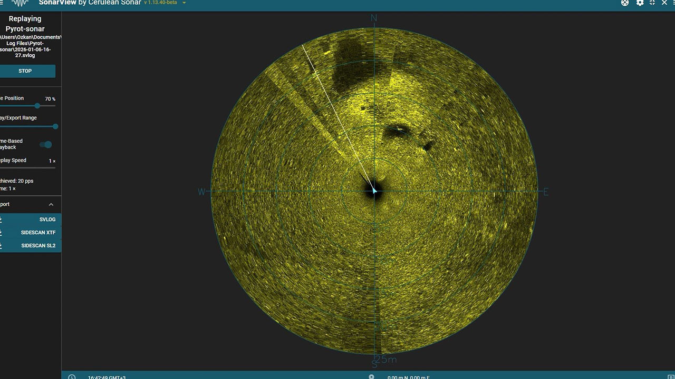Viewport: 675px width, 379px height.
Task: Click the clock icon in status bar
Action: coord(72,377)
